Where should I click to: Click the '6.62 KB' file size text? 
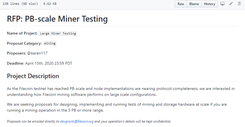coord(50,4)
